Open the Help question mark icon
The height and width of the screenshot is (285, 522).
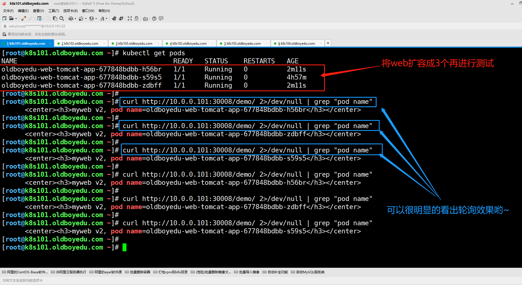[x=154, y=18]
